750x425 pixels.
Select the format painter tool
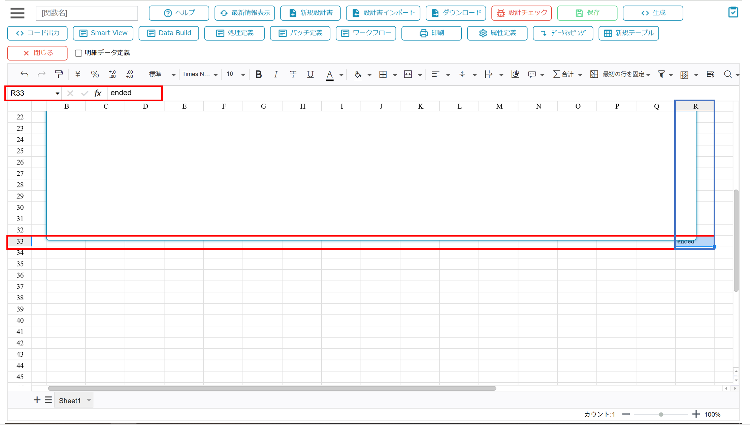click(x=59, y=74)
